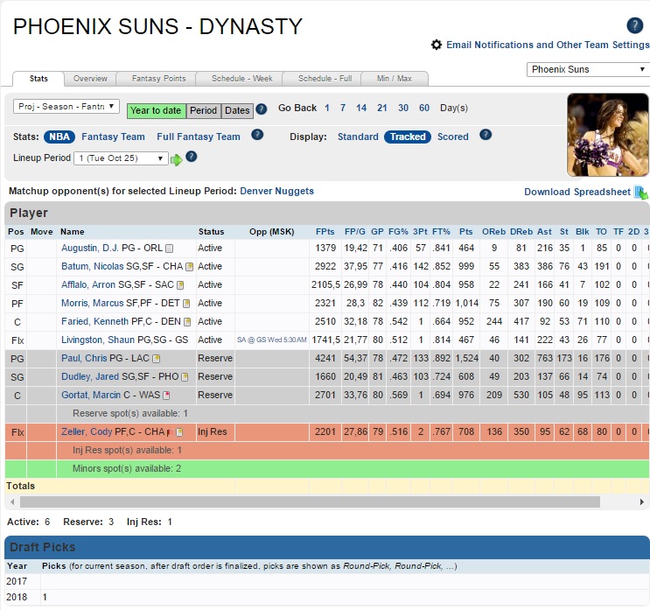
Task: Select Year to date option
Action: [157, 111]
